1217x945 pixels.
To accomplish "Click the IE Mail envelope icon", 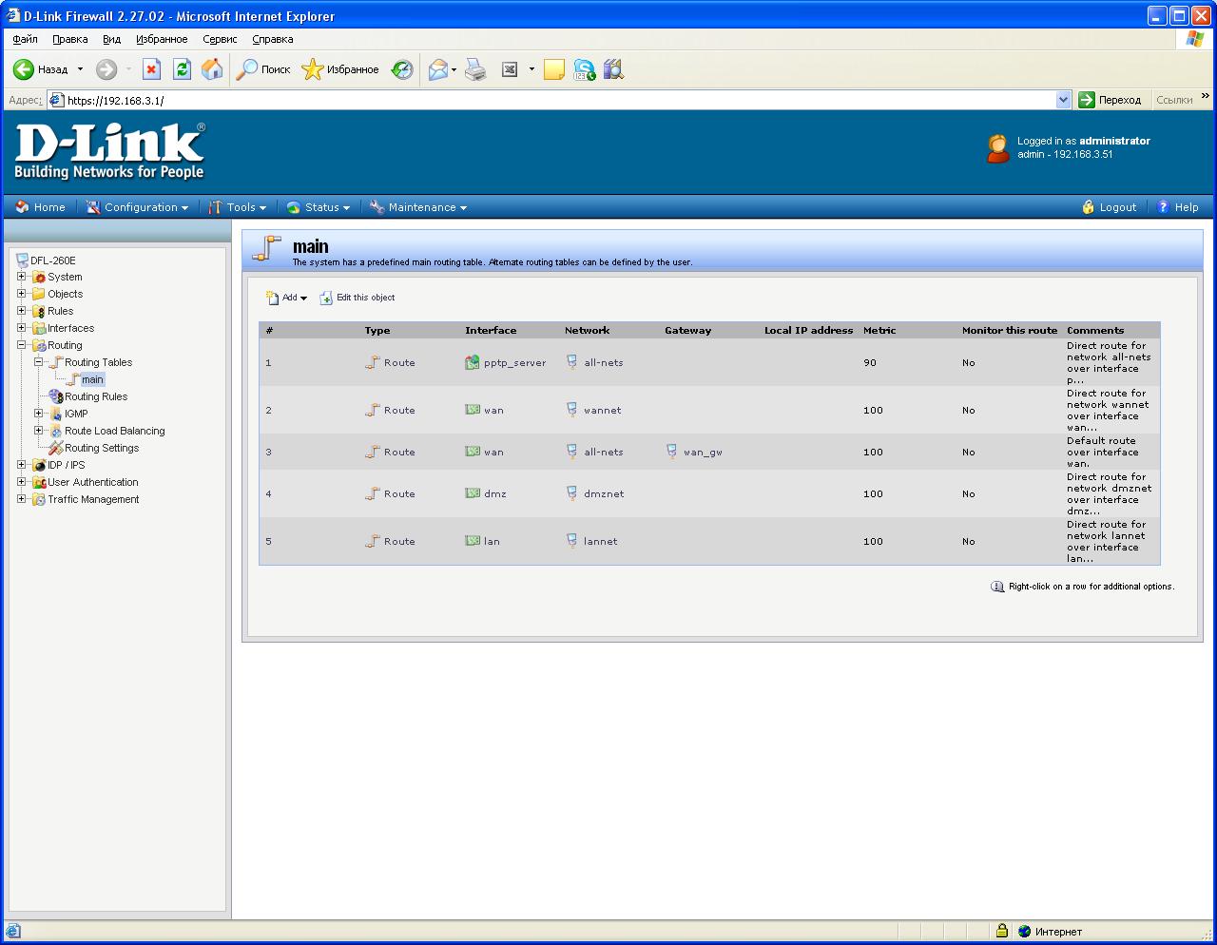I will click(x=438, y=69).
